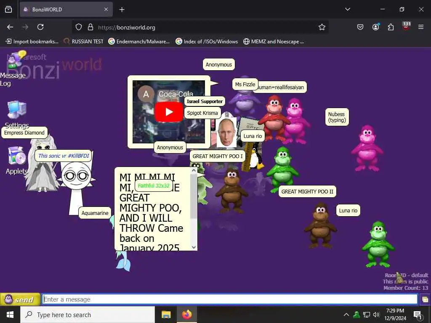Click the green Bonzi at bottom right
This screenshot has width=431, height=323.
point(378,244)
